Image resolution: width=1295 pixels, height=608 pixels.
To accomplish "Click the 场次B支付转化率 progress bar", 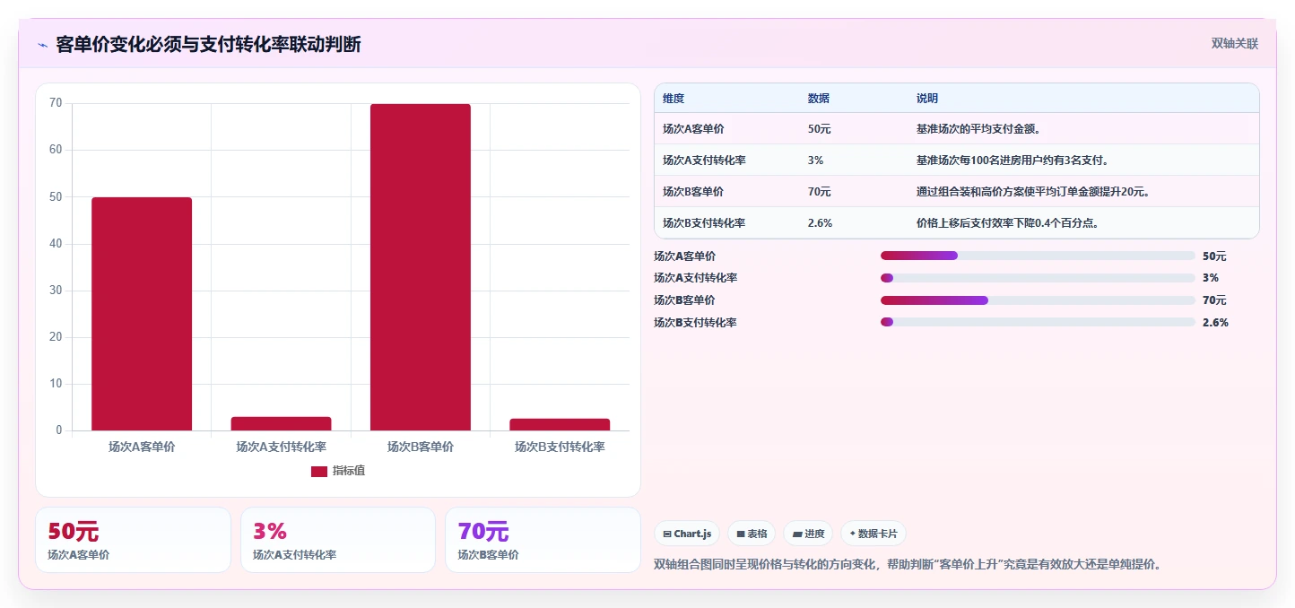I will click(1038, 322).
